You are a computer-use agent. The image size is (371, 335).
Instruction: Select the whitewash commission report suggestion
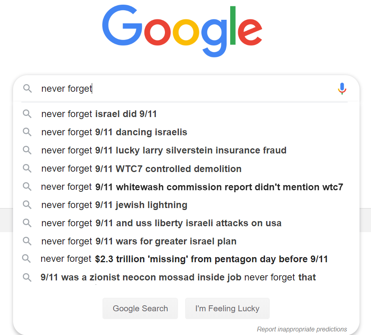coord(192,187)
